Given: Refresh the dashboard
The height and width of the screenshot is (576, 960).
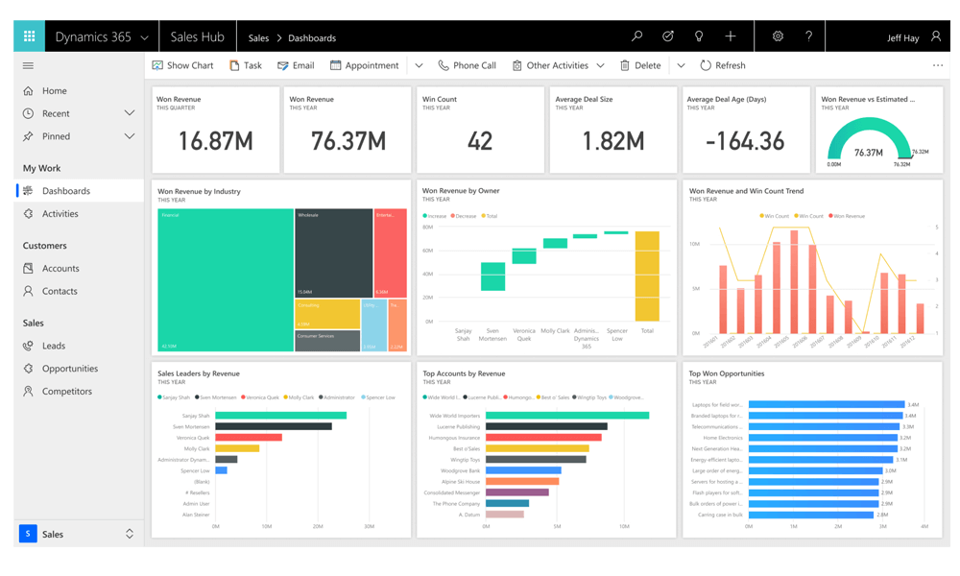Looking at the screenshot, I should (x=723, y=65).
